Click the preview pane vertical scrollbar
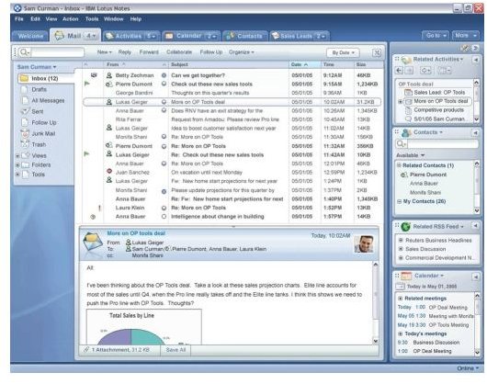Viewport: 487px width, 384px height. tap(375, 302)
